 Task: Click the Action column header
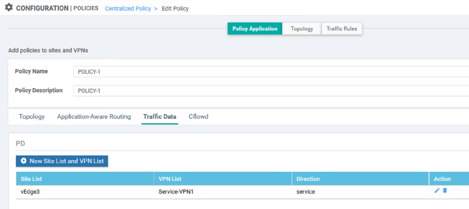click(449, 179)
